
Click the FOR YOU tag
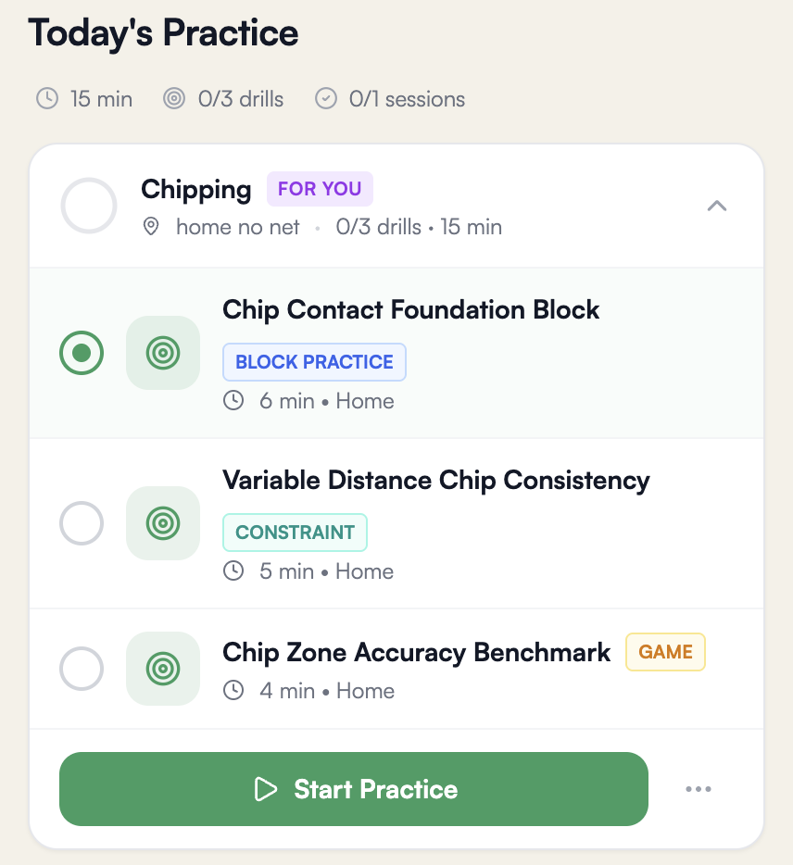(320, 189)
